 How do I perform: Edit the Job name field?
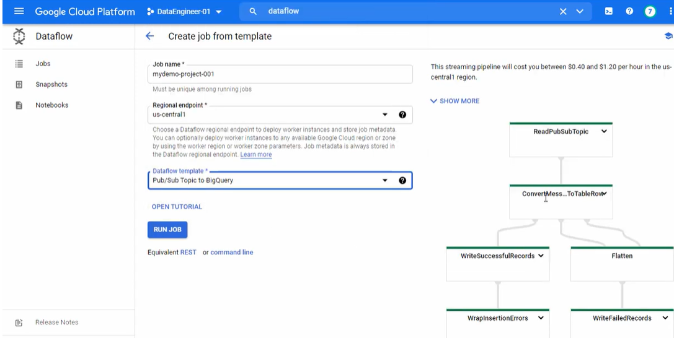point(280,74)
